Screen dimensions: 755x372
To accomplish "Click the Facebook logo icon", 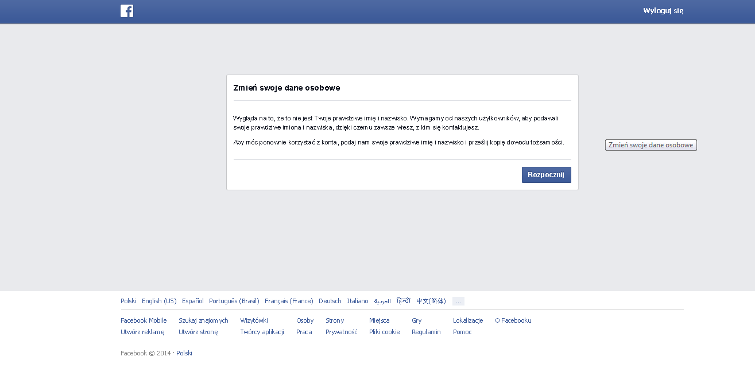I will tap(127, 11).
